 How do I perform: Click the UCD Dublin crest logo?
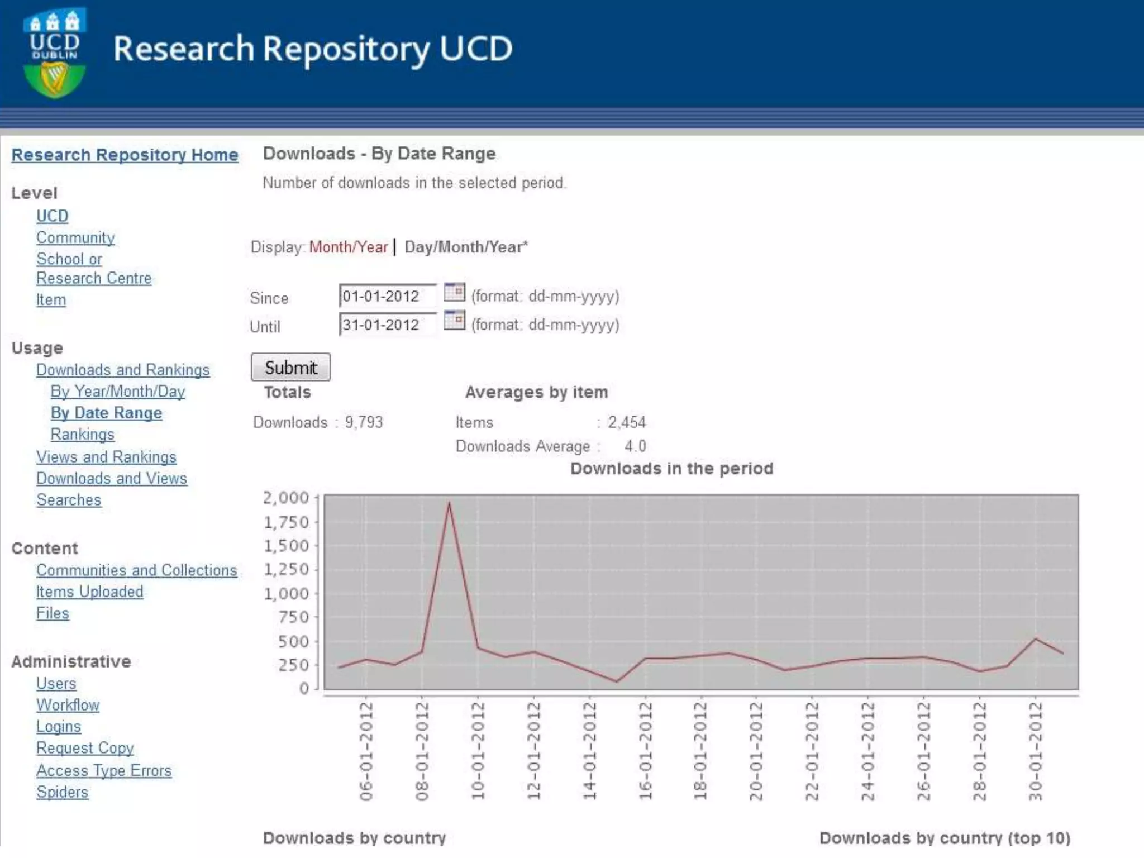[54, 53]
